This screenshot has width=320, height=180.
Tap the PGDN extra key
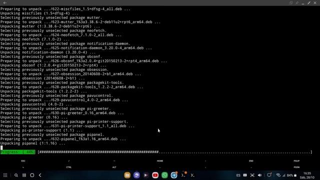tap(296, 167)
